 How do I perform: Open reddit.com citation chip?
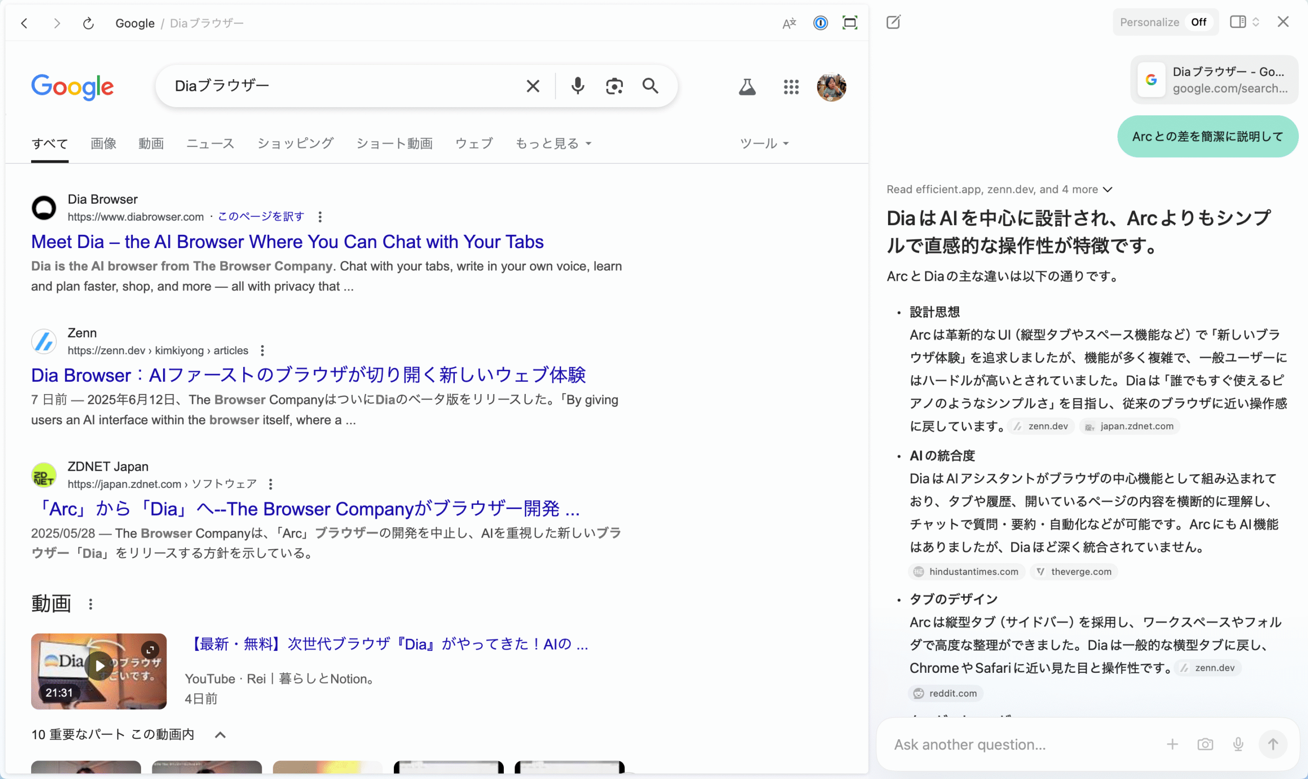[x=946, y=693]
